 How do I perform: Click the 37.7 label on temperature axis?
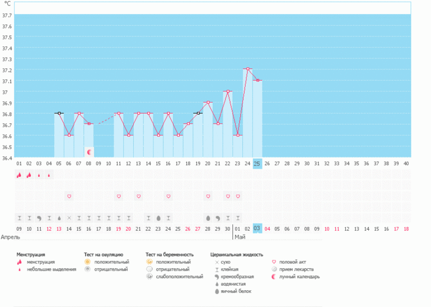[7, 15]
